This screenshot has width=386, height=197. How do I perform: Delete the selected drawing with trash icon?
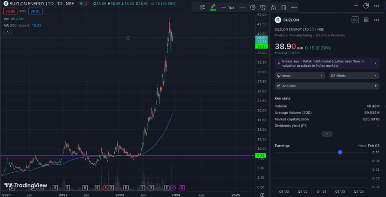(x=283, y=7)
